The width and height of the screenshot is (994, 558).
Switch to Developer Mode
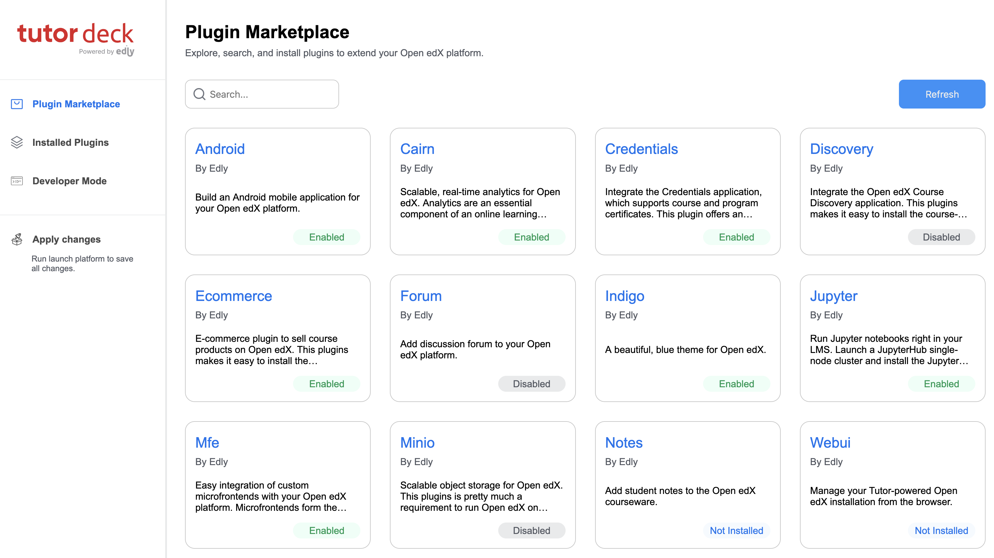click(x=69, y=181)
